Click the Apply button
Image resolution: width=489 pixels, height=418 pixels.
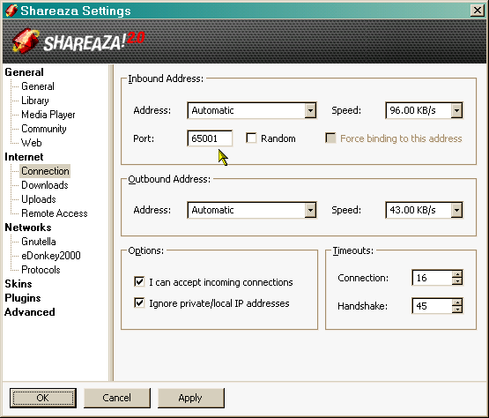[x=191, y=398]
